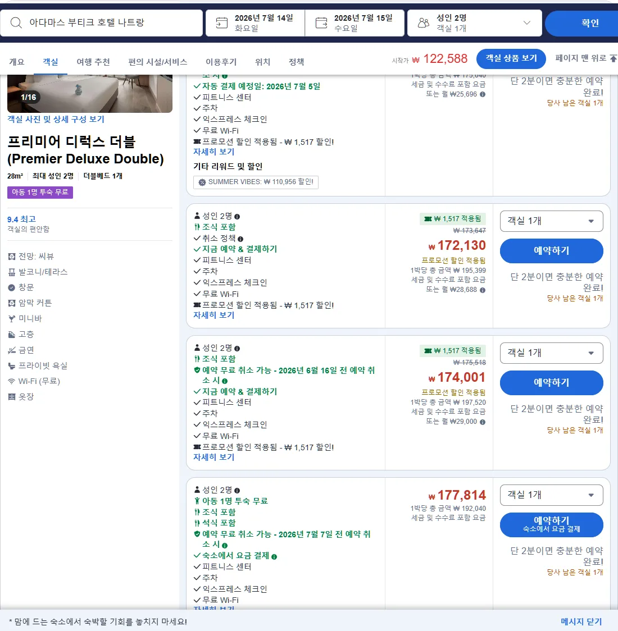Click the ₩122,588 starting price
The height and width of the screenshot is (631, 618).
440,59
